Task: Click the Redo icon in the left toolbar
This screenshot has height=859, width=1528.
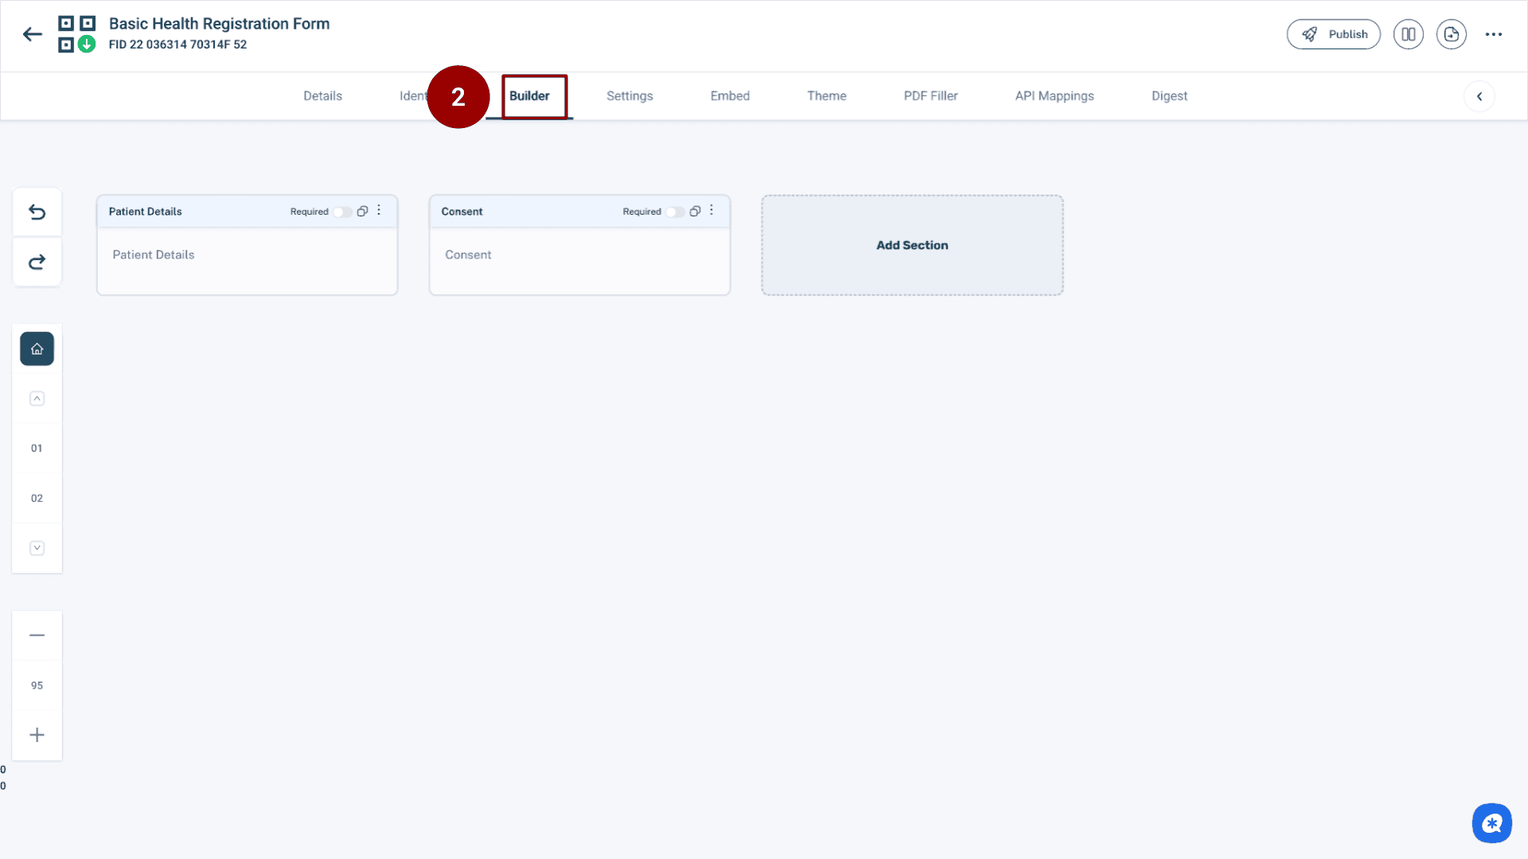Action: point(37,262)
